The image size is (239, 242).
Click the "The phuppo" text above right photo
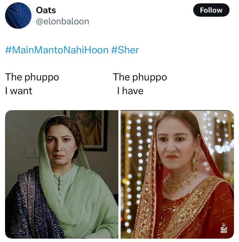pos(140,77)
